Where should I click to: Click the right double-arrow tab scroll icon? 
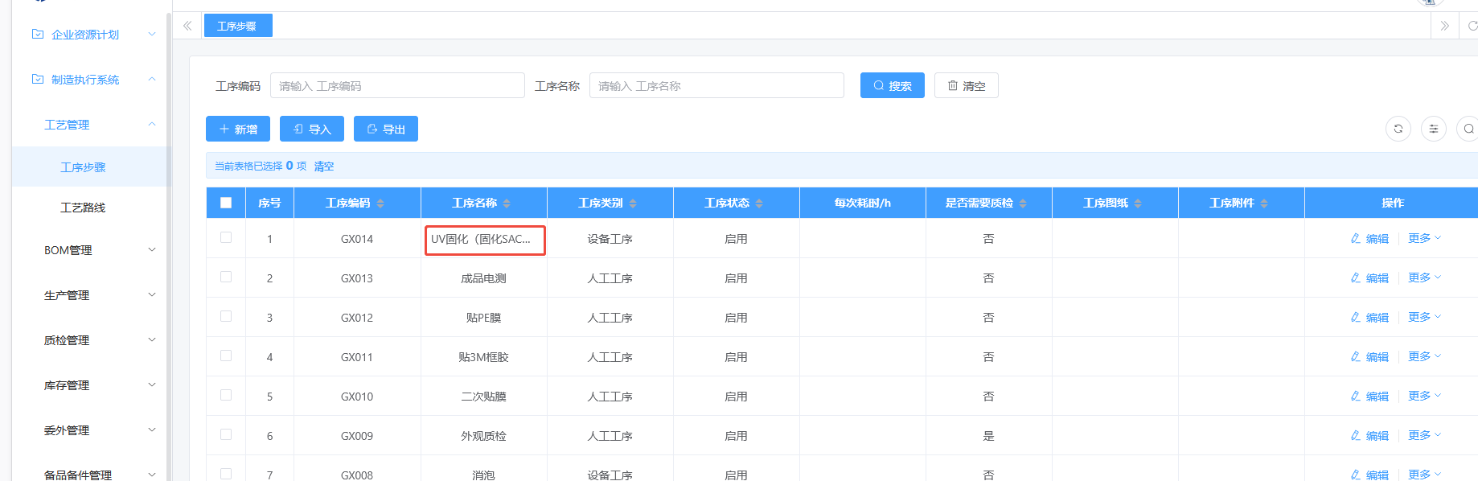[1444, 26]
